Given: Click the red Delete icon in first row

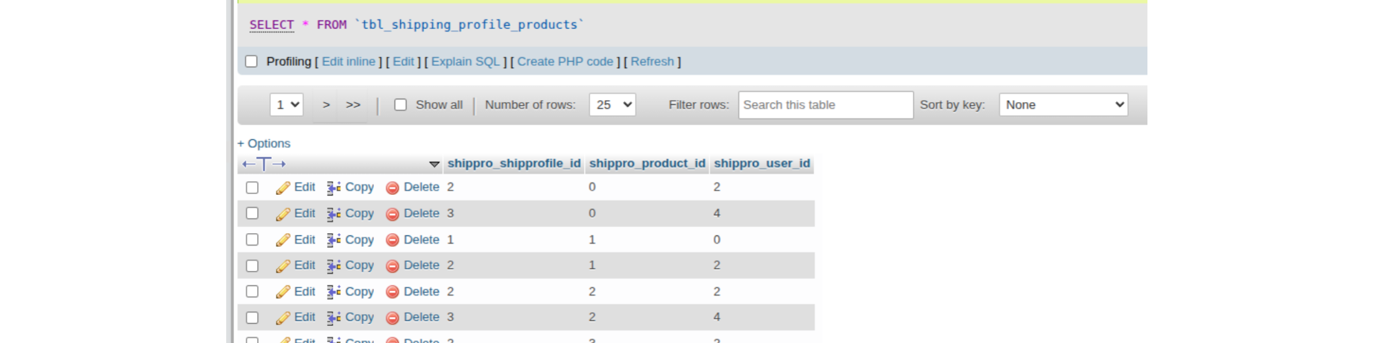Looking at the screenshot, I should pyautogui.click(x=393, y=188).
